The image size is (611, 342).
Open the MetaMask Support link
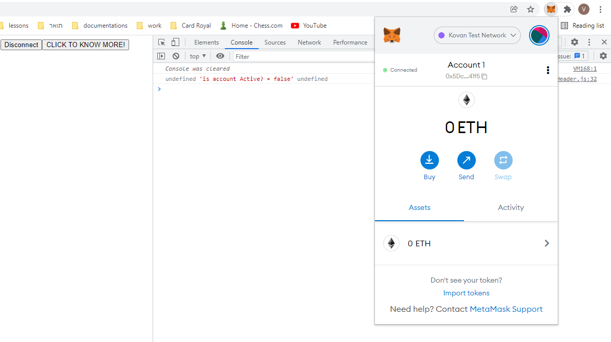pos(506,309)
